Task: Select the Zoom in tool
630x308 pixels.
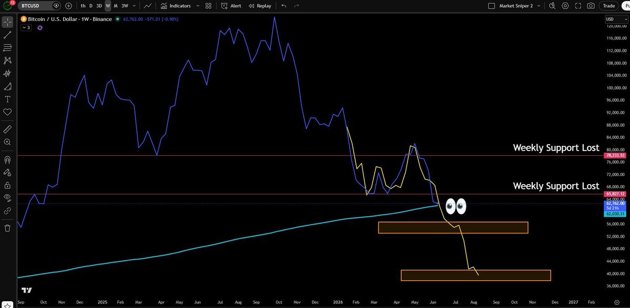Action: click(x=7, y=142)
